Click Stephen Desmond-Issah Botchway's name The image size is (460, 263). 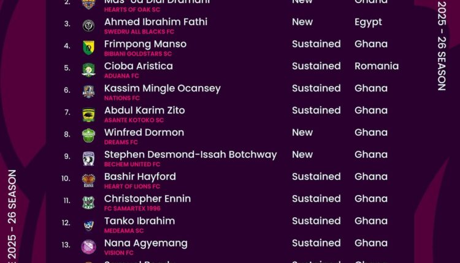[x=190, y=155]
